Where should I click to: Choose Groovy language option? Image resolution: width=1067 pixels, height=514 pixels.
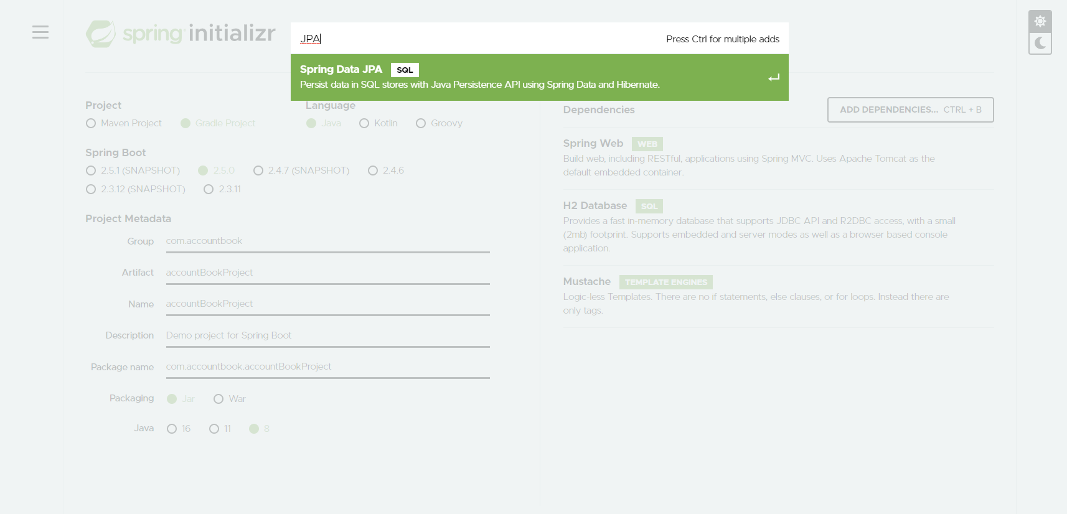tap(439, 123)
